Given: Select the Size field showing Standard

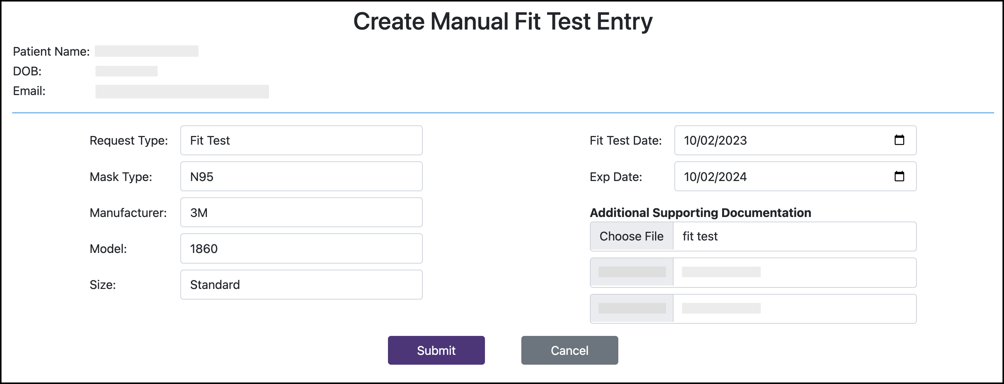Looking at the screenshot, I should click(x=301, y=284).
